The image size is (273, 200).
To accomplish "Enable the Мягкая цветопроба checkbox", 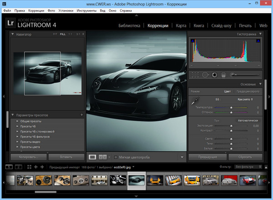I will tap(116, 157).
